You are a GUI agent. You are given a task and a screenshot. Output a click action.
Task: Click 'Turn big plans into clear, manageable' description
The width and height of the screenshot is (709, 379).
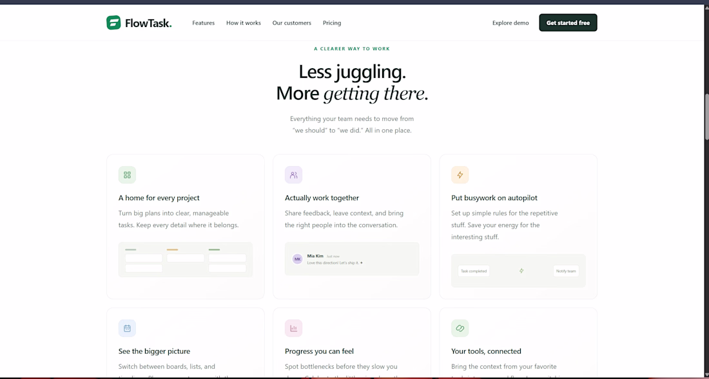[179, 219]
